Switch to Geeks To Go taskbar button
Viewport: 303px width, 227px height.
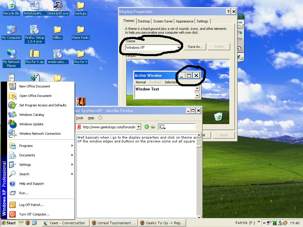coord(162,223)
